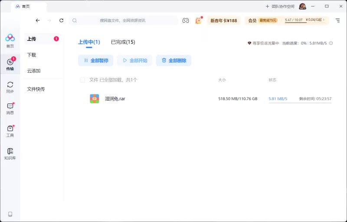
Task: Click the plus icon beside 团队协作空间
Action: (x=267, y=7)
